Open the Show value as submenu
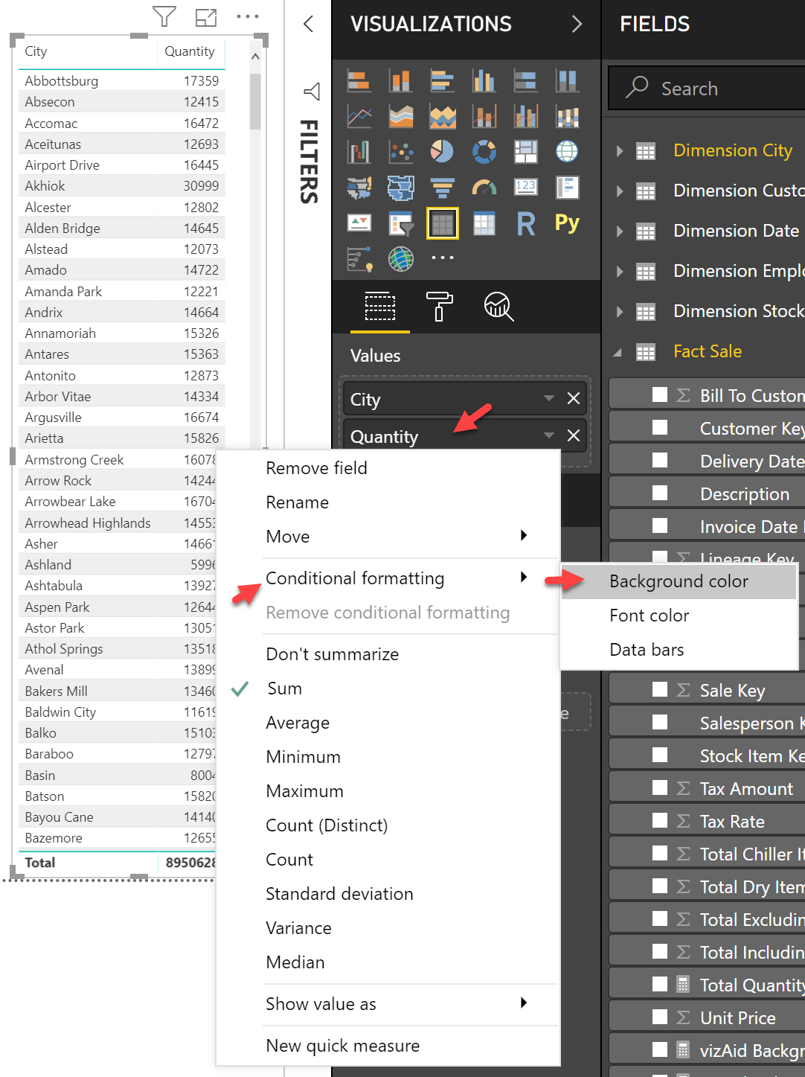Image resolution: width=805 pixels, height=1077 pixels. click(388, 1004)
